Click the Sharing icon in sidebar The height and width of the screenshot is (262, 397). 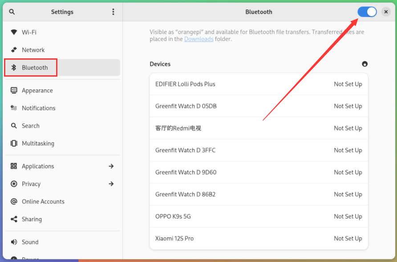14,219
